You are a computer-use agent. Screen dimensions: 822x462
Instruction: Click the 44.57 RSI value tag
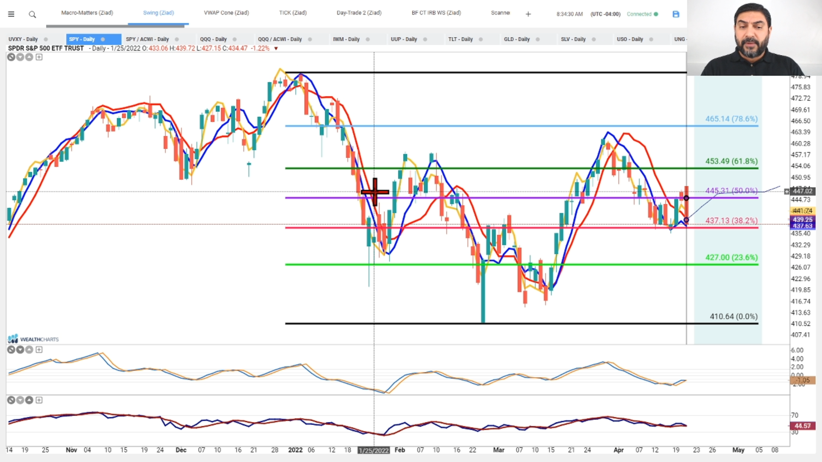[802, 426]
